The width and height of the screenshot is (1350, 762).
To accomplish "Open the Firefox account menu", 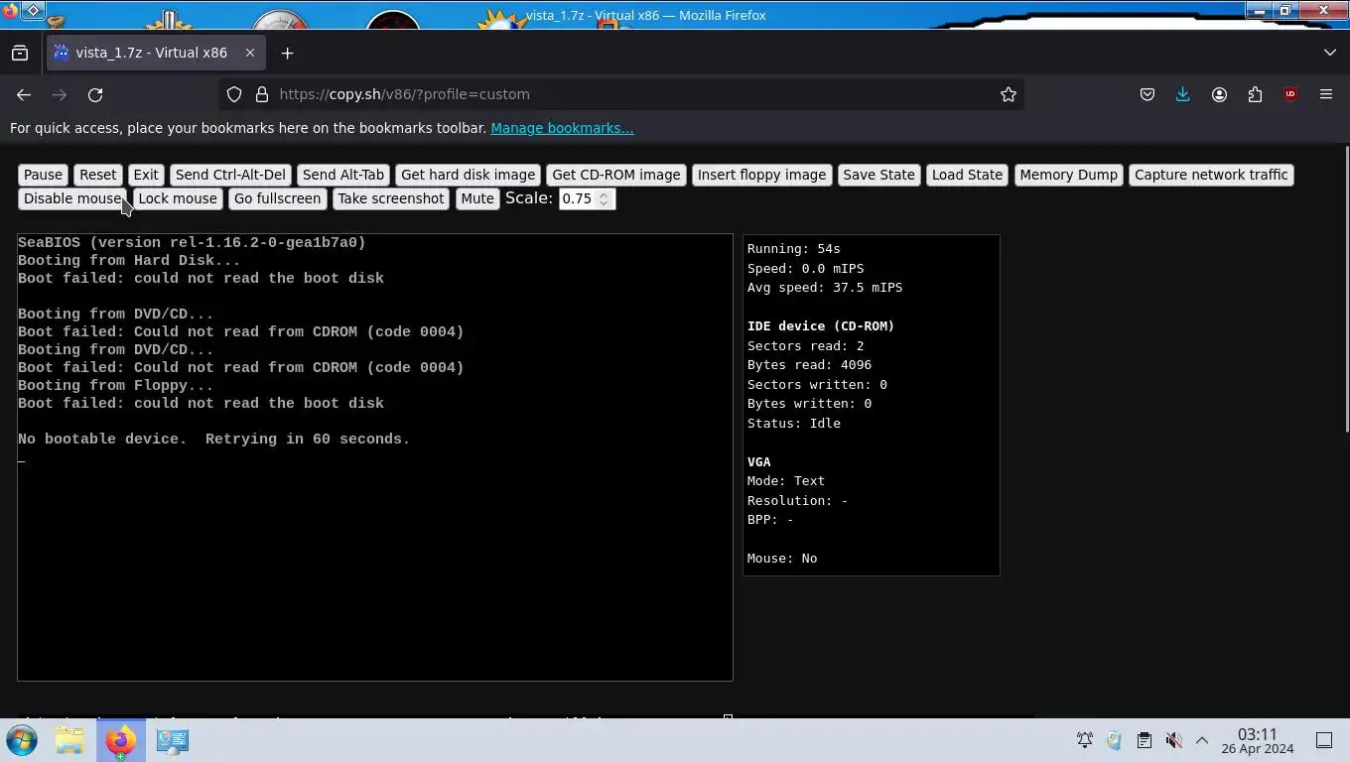I will click(1219, 94).
